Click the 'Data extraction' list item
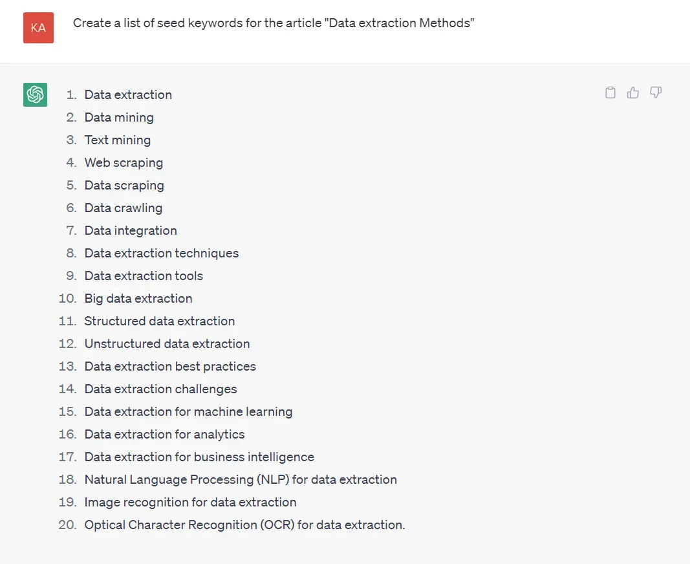The image size is (690, 564). pos(128,94)
